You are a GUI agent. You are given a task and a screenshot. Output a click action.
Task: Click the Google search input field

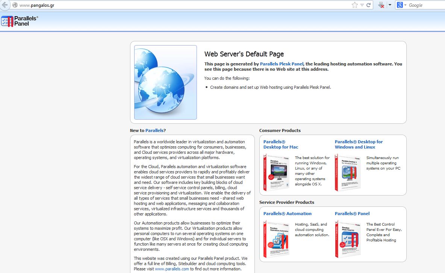[425, 5]
